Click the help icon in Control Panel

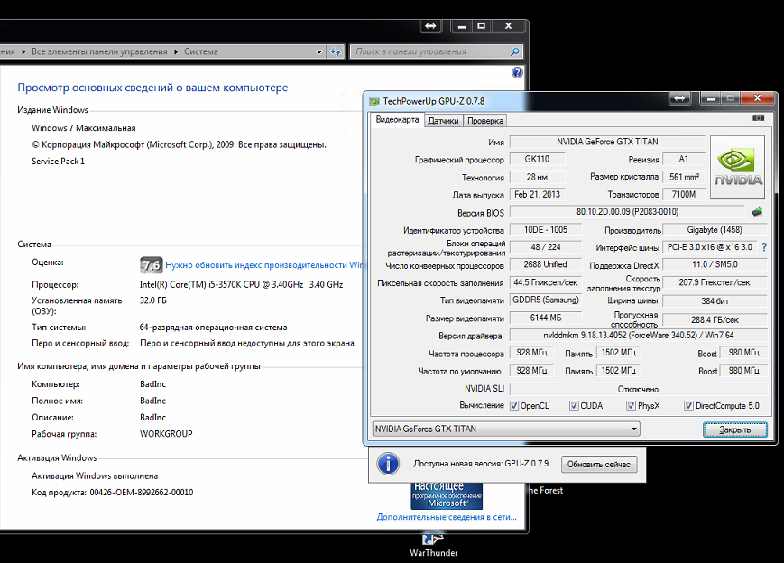click(x=518, y=72)
